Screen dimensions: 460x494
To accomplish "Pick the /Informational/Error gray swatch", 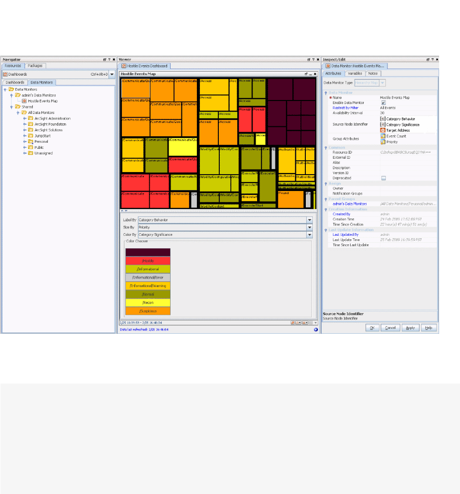I will pos(148,278).
